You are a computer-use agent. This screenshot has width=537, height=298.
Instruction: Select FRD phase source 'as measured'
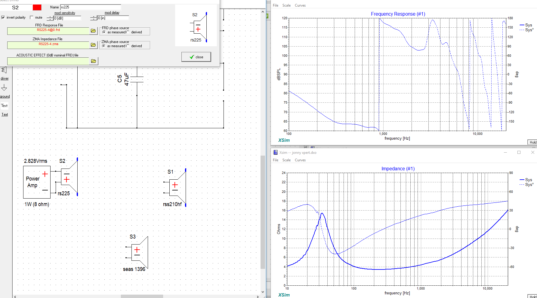coord(104,32)
